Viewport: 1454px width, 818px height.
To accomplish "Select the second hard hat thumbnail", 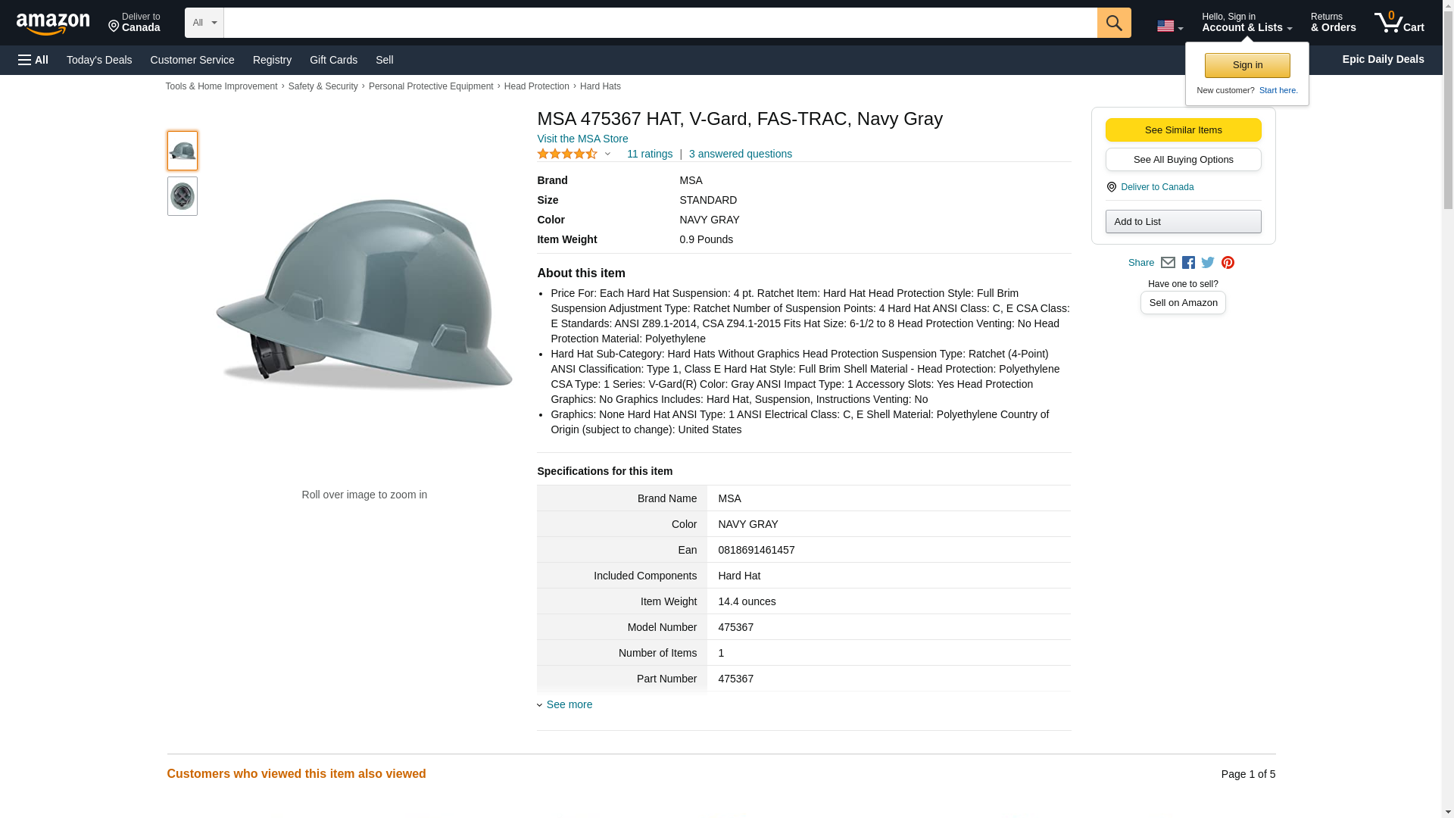I will [x=183, y=196].
